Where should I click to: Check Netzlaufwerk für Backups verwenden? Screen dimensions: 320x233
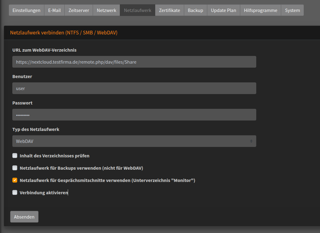15,168
